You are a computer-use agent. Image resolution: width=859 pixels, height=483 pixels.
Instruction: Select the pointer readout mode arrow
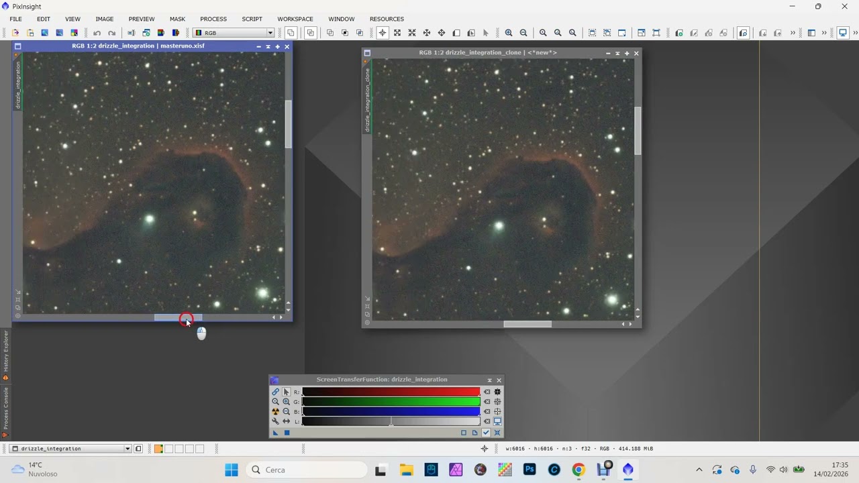point(486,33)
